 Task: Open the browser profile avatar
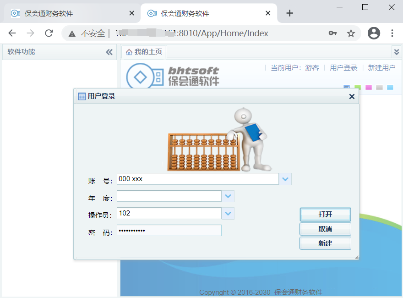[374, 33]
